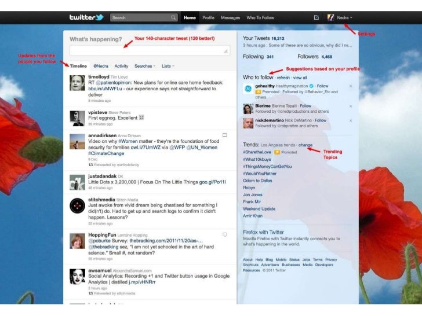Viewport: 422px width, 316px height.
Task: Click nickdemartino's avatar thumbnail
Action: click(x=248, y=123)
